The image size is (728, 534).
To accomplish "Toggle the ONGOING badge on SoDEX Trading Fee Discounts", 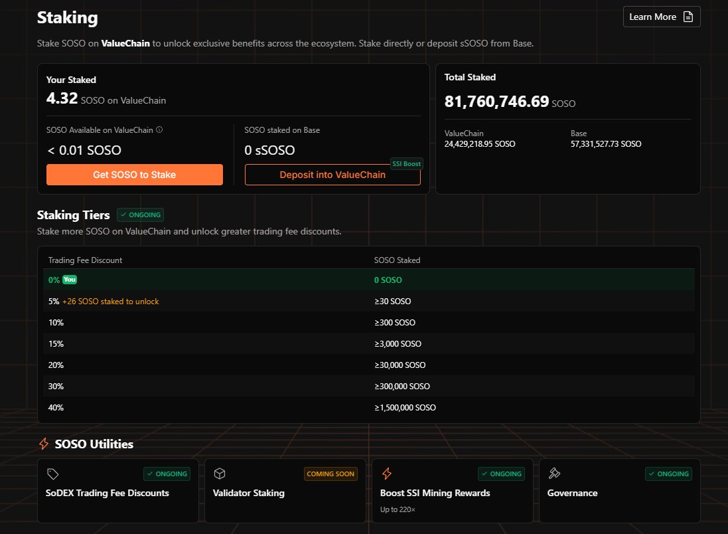I will pos(167,474).
